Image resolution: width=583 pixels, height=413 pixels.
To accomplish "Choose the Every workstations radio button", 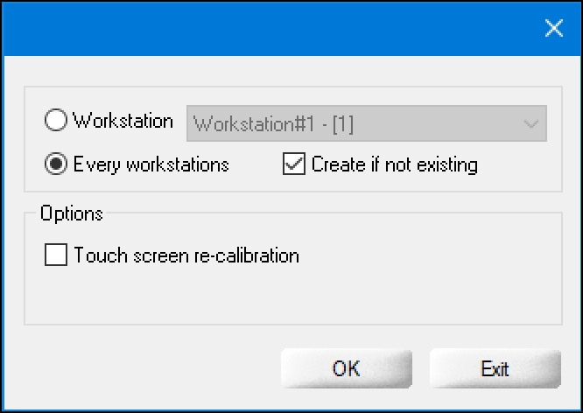I will point(56,164).
